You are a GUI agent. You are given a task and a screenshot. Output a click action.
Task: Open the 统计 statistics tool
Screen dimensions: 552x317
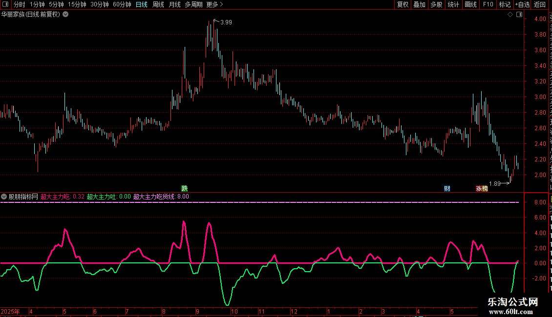pyautogui.click(x=453, y=4)
